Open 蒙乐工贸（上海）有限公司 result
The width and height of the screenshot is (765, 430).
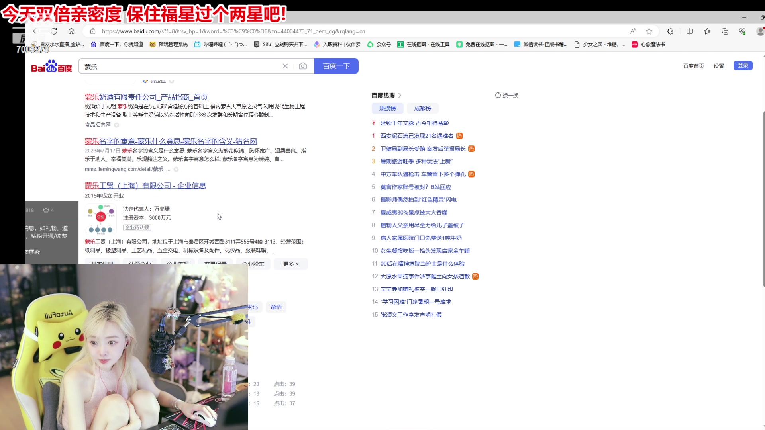(x=145, y=185)
